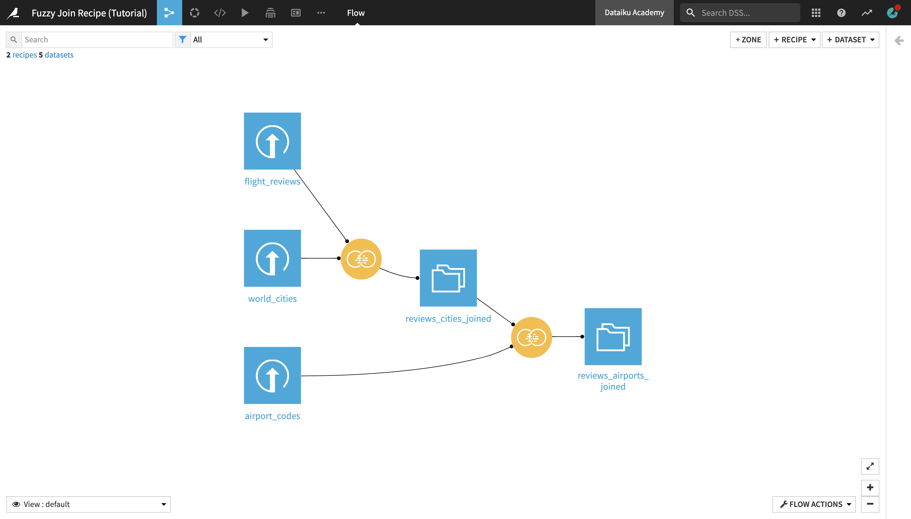Select fuzzy join recipe feeding reviews_airports_joined
This screenshot has width=911, height=519.
tap(531, 337)
